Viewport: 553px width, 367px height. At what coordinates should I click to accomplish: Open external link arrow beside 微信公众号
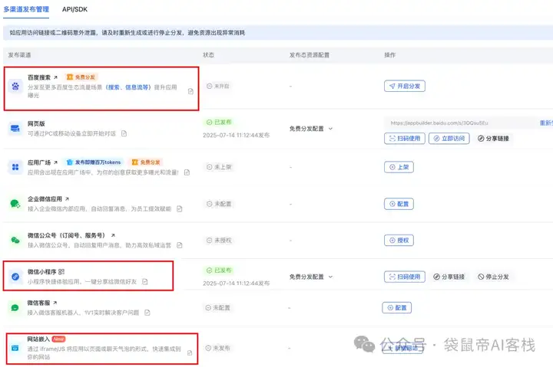tap(113, 235)
